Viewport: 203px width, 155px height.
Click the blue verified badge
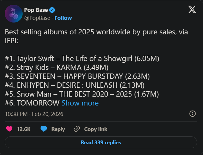coord(52,10)
